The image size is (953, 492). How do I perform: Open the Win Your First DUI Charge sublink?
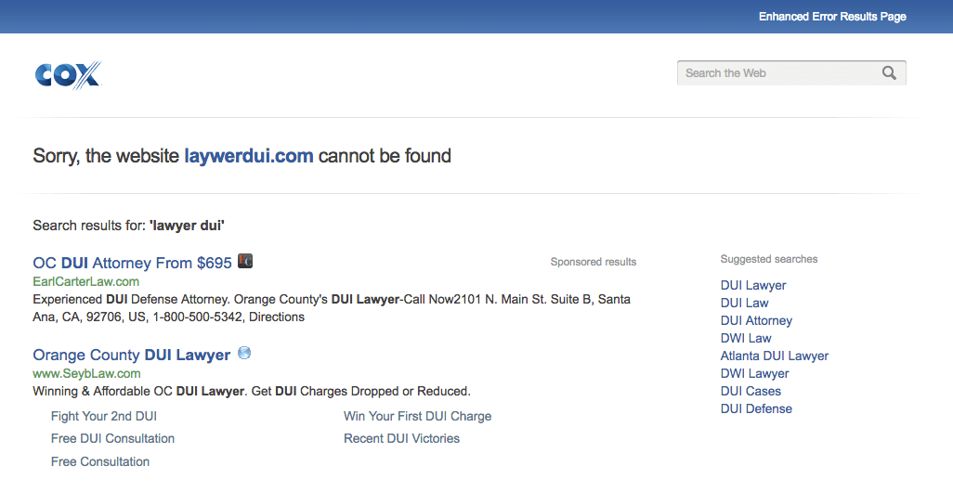click(418, 416)
